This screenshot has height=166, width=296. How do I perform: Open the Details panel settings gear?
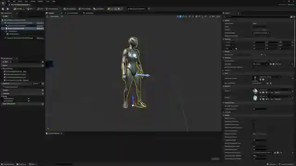click(294, 17)
